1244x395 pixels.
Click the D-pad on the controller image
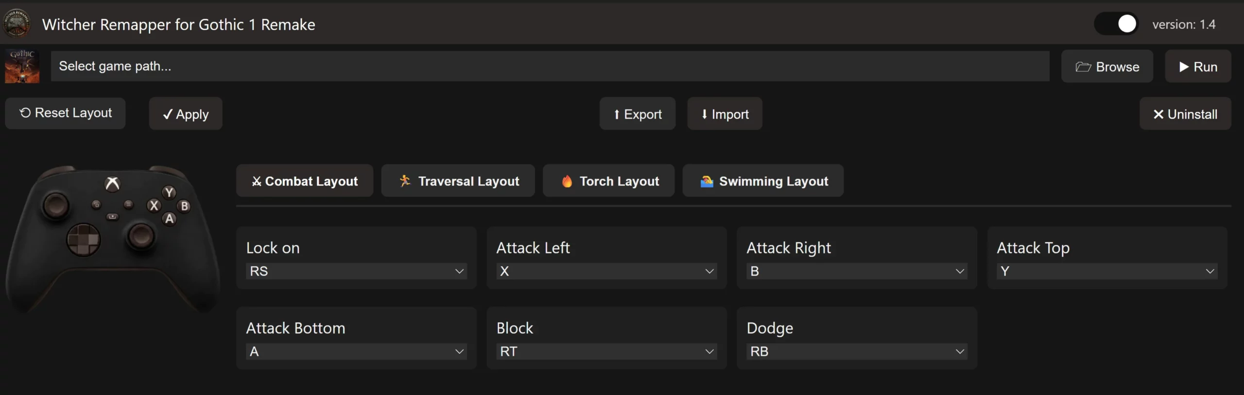coord(84,240)
